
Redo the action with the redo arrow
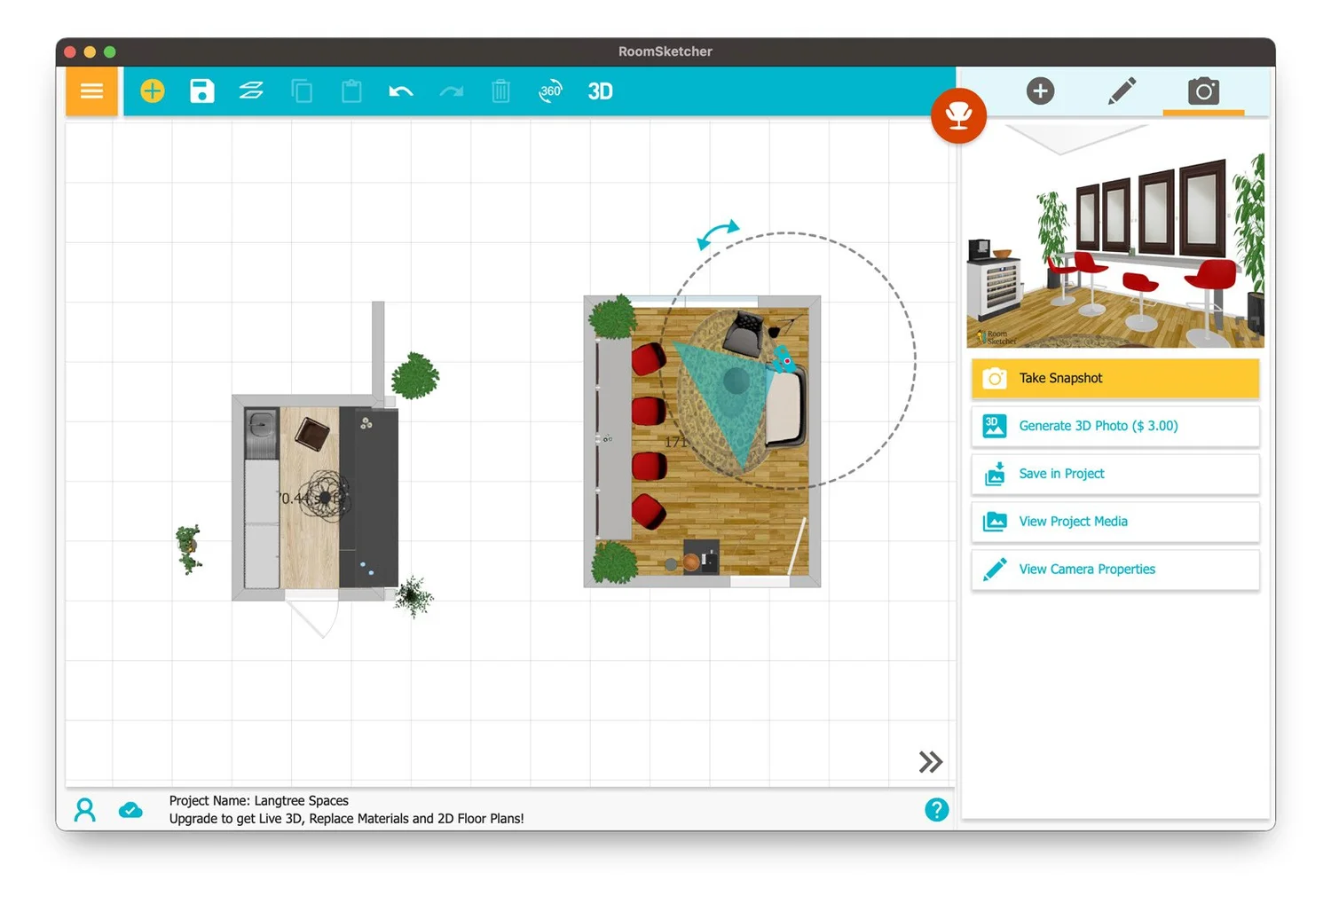pos(451,90)
